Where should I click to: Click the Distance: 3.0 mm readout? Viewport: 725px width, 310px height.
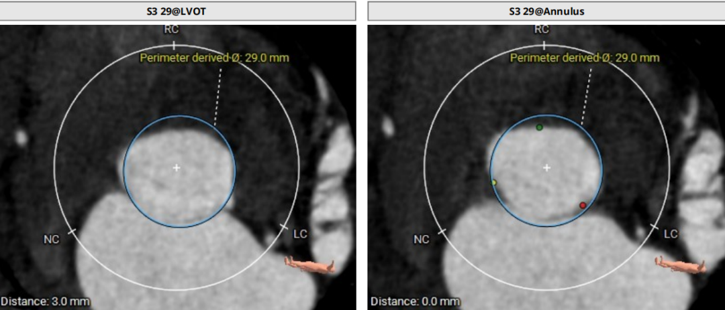point(45,301)
